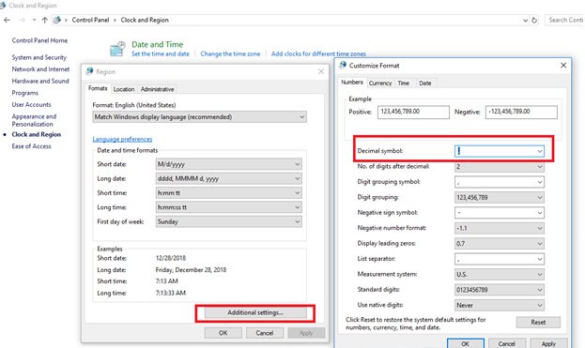Click the refresh button by address bar
Viewport: 585px width, 348px height.
(534, 20)
